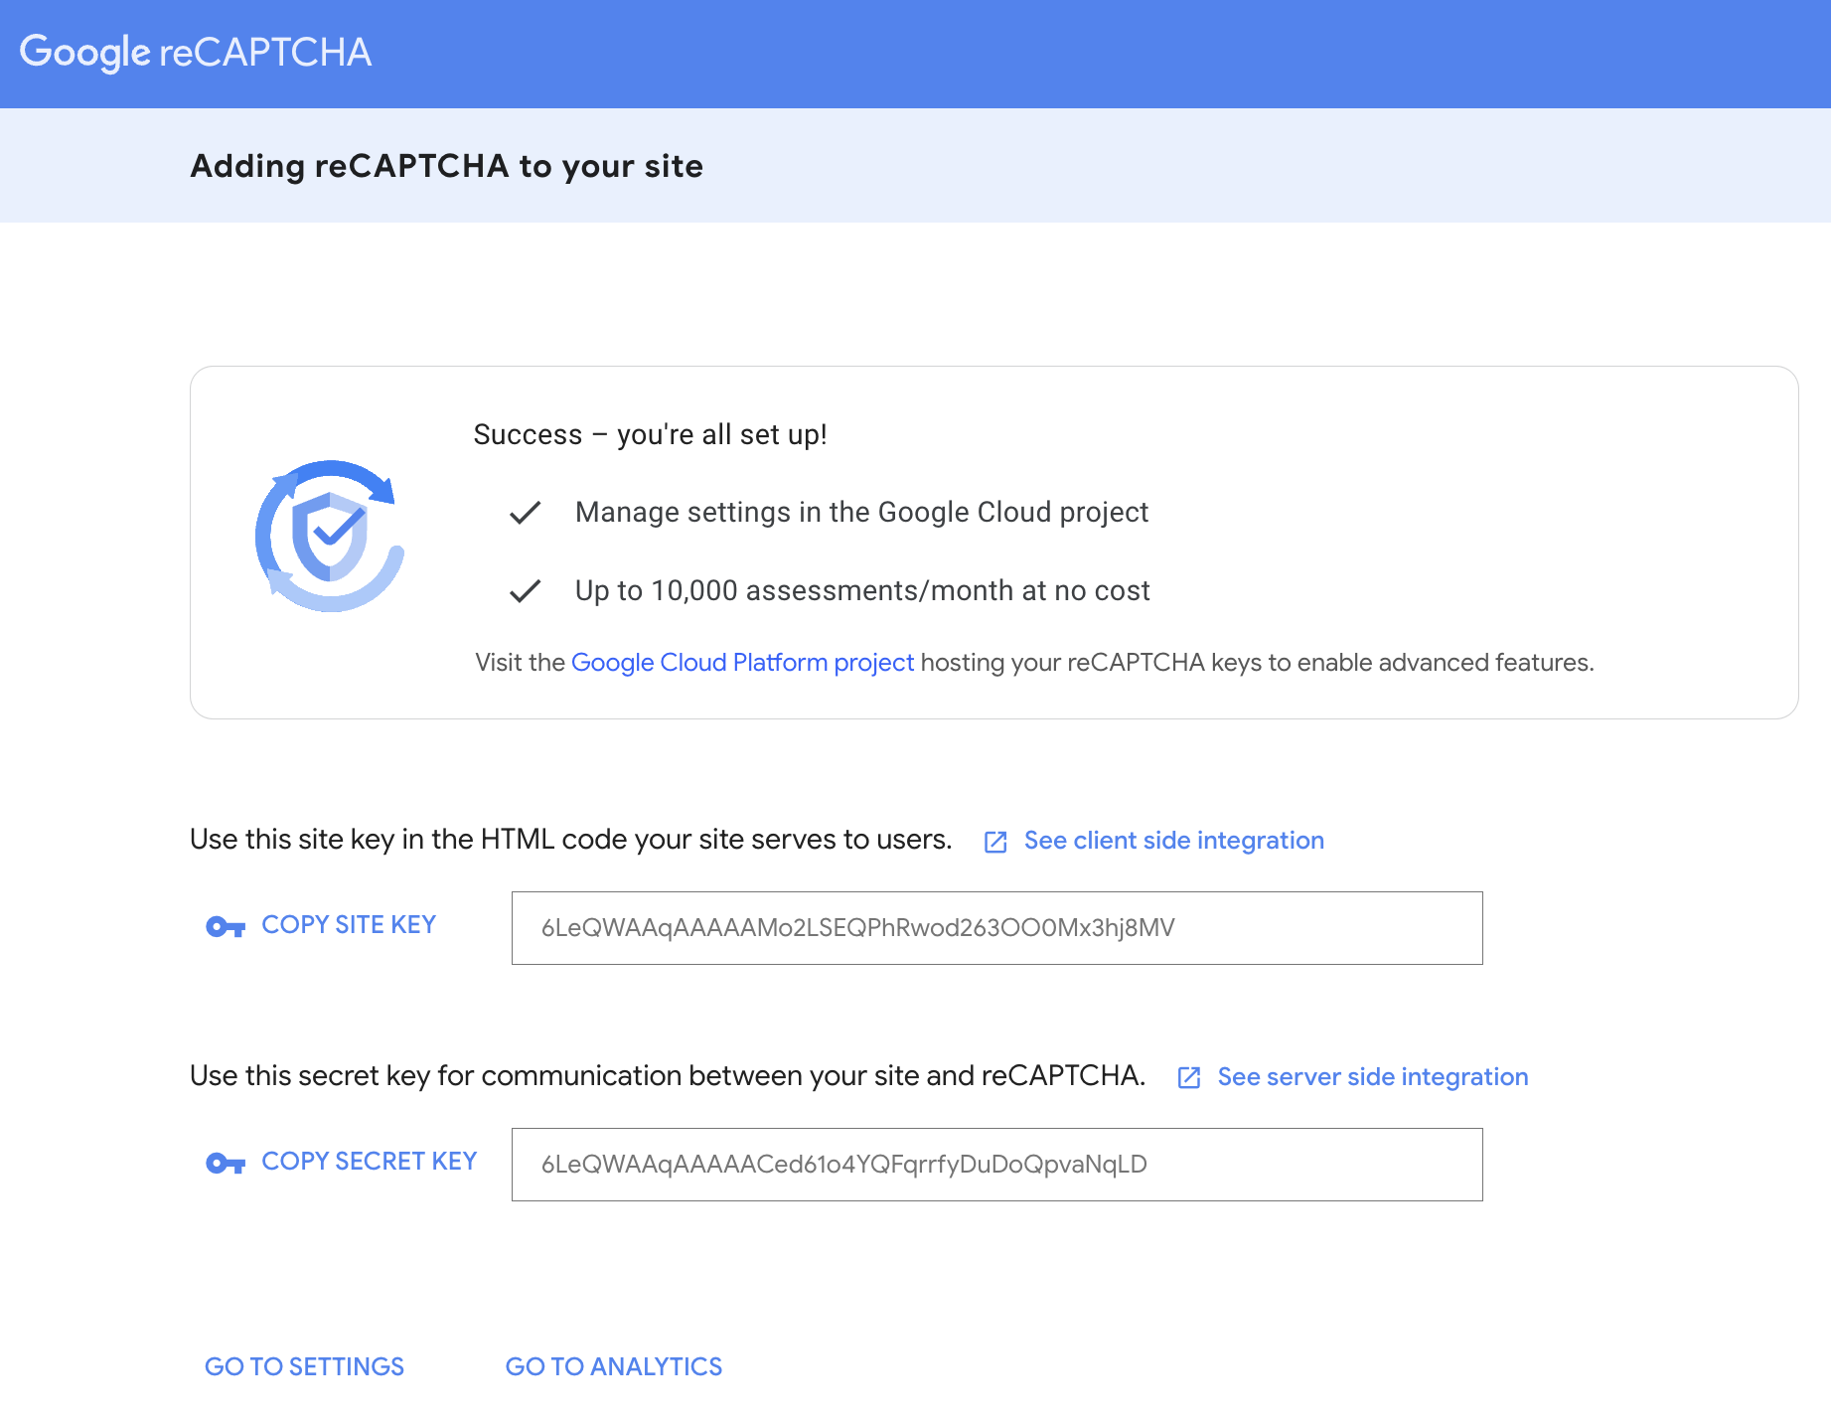Click the Adding reCAPTCHA to your site heading
This screenshot has width=1831, height=1420.
pos(445,166)
